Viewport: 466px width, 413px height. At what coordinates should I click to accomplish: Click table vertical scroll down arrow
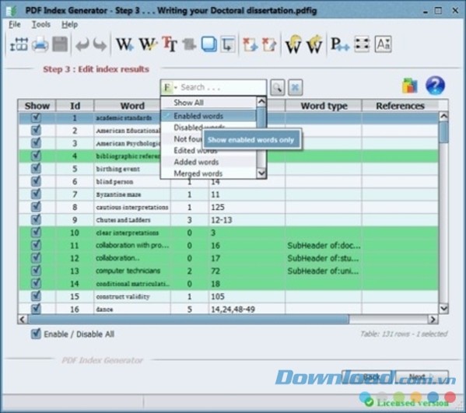[443, 309]
